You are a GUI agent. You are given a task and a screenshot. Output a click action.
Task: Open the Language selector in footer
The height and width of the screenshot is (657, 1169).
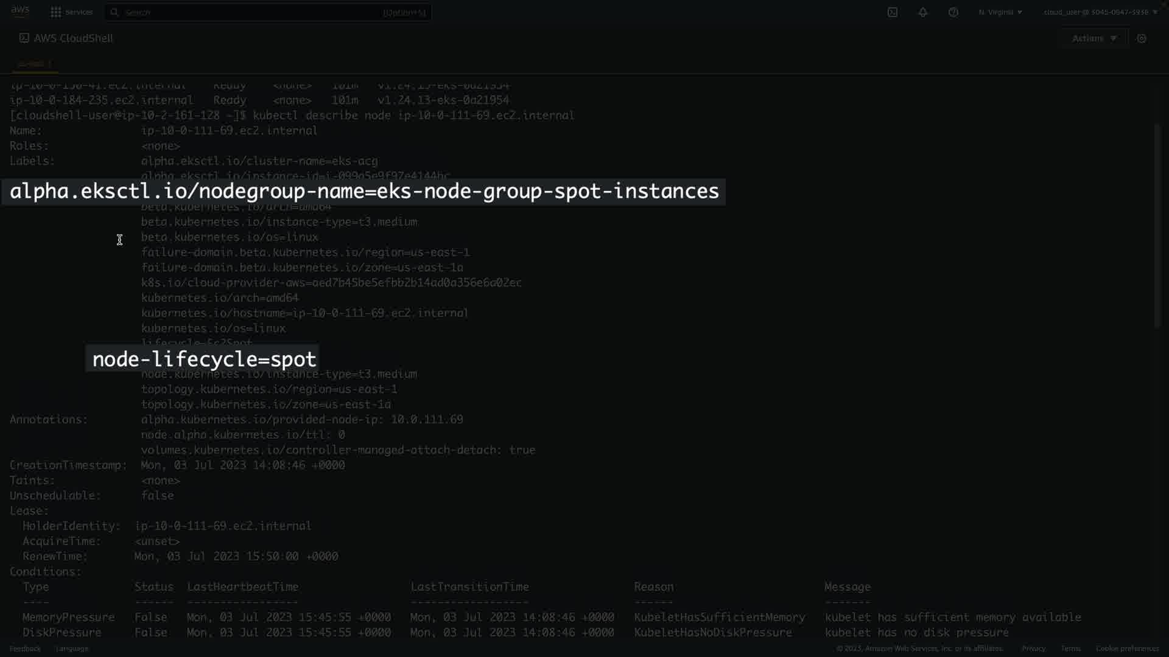tap(72, 648)
